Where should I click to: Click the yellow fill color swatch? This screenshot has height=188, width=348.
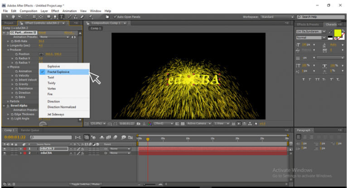click(x=338, y=33)
